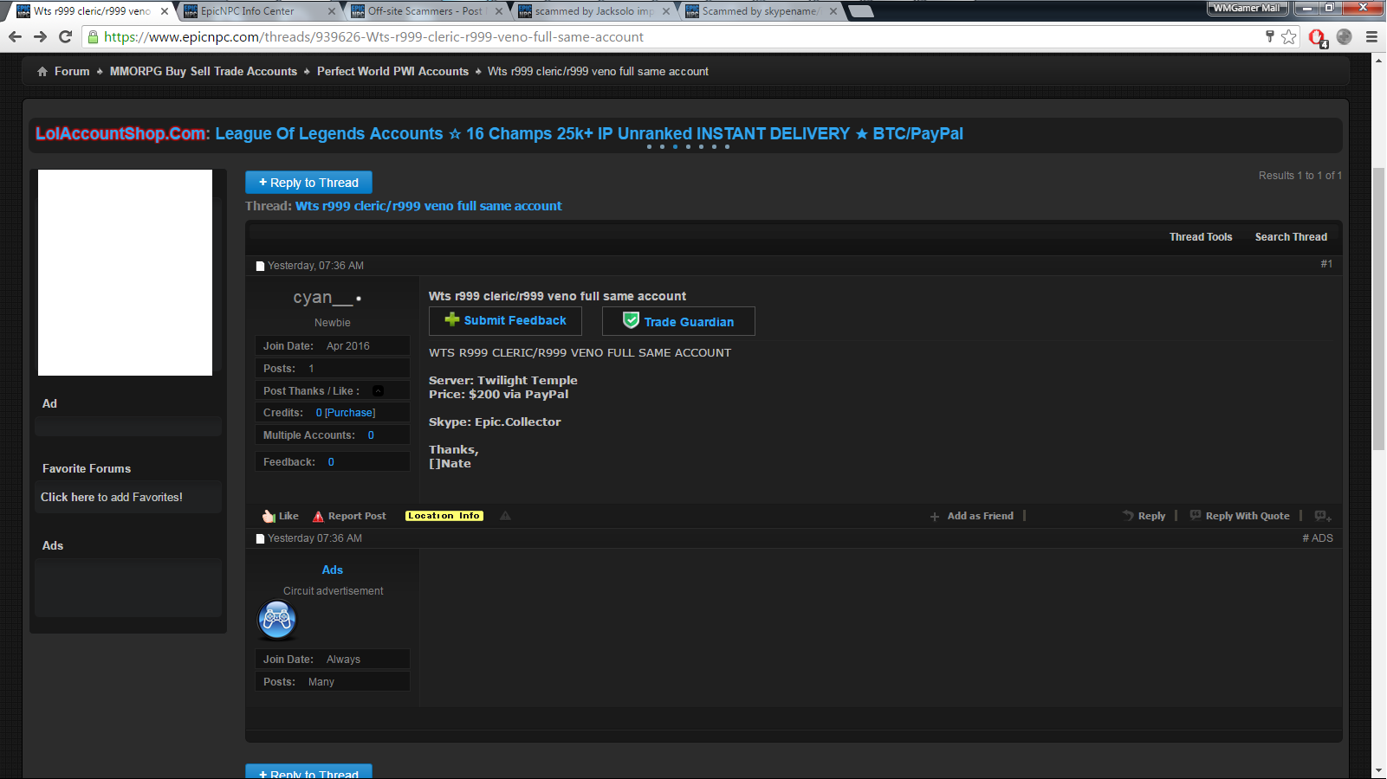Screen dimensions: 1387x779
Task: Click the green secure padlock icon
Action: [x=93, y=36]
